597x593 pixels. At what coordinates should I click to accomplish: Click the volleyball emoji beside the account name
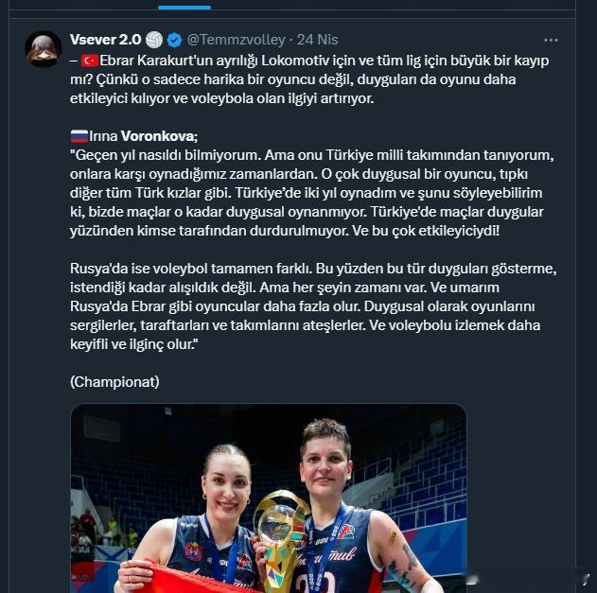(x=154, y=40)
